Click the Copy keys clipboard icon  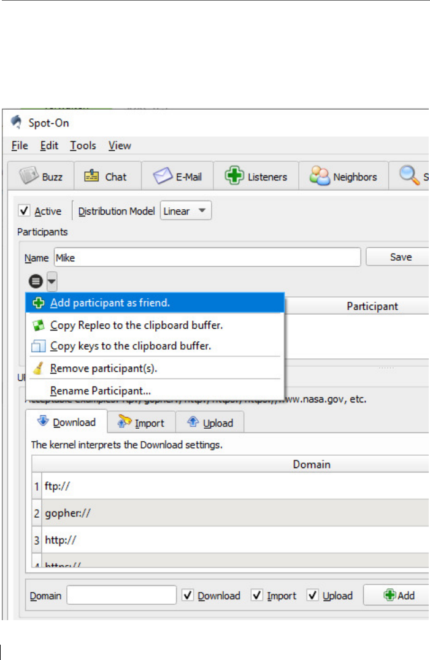[39, 346]
